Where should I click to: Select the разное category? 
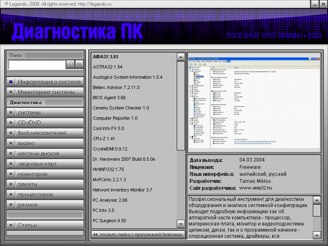click(45, 205)
